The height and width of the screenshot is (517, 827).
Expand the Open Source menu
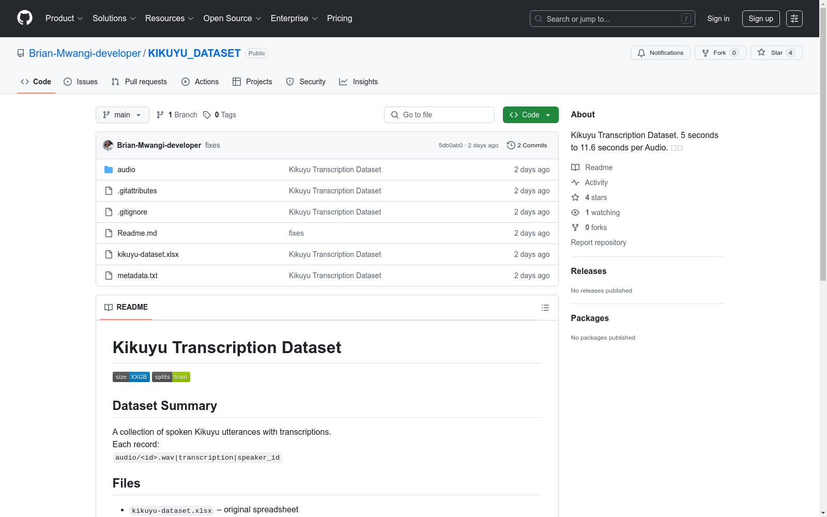point(233,19)
